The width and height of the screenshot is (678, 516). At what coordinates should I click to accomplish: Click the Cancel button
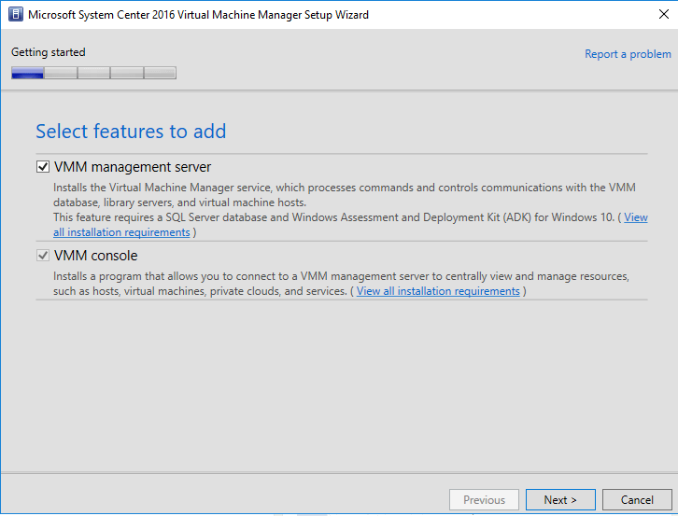(x=637, y=500)
